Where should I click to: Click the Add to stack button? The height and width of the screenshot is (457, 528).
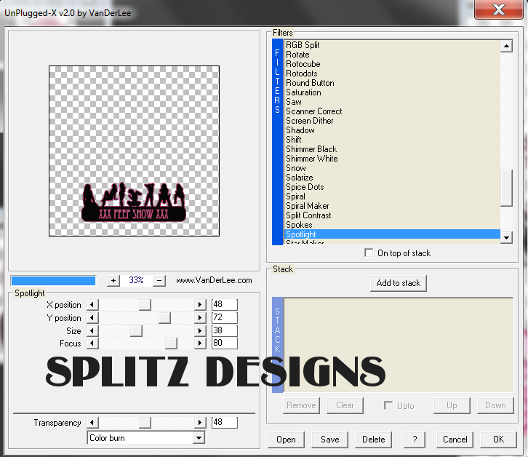[399, 283]
